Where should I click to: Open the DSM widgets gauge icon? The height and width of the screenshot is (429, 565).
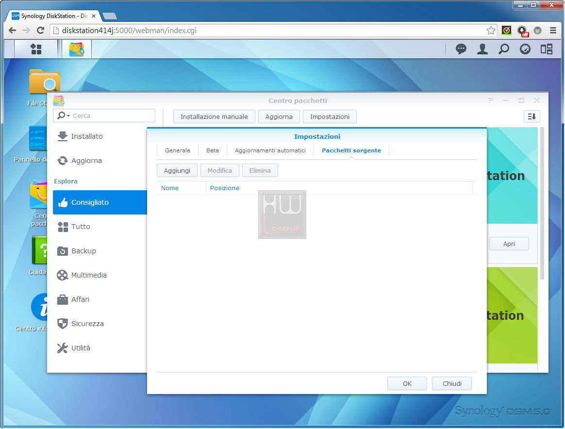click(525, 49)
